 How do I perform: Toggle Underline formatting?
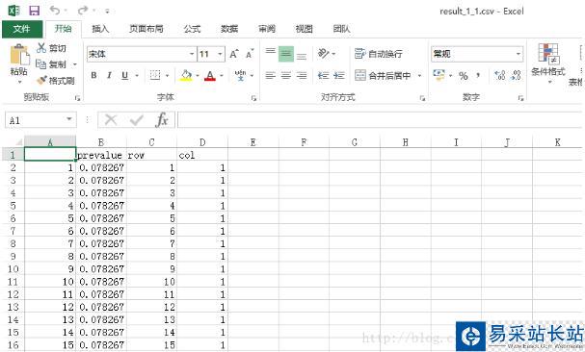pyautogui.click(x=125, y=76)
